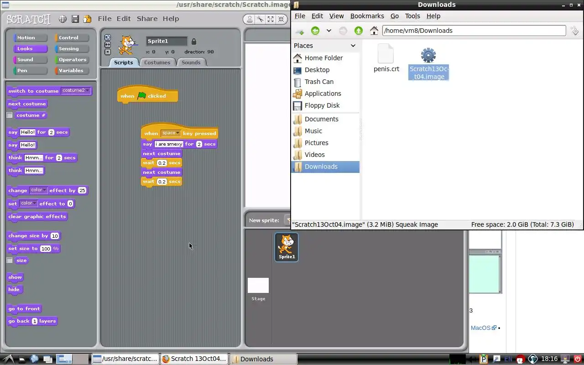Switch to the Sounds tab
Image resolution: width=584 pixels, height=365 pixels.
pos(191,63)
